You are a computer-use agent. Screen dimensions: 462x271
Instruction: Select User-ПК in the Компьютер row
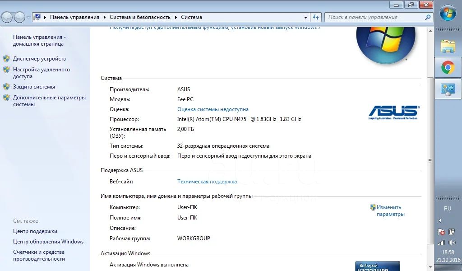pyautogui.click(x=187, y=207)
